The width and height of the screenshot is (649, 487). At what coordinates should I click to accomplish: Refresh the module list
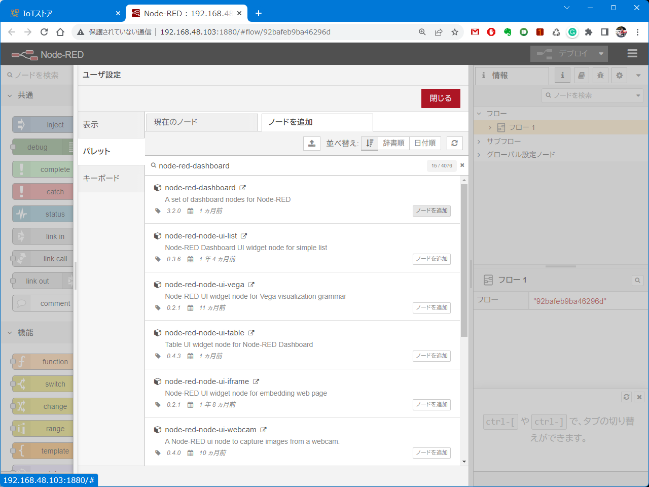[x=454, y=143]
